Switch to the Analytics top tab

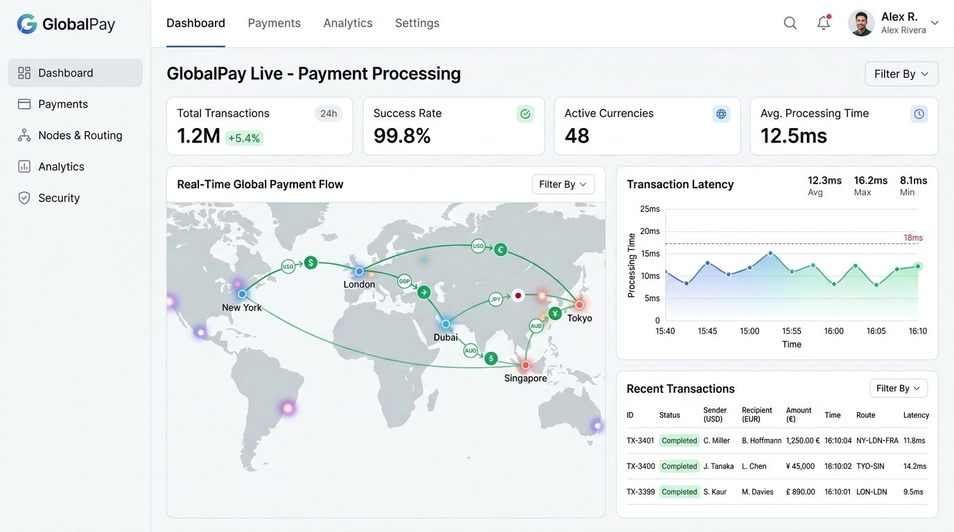click(348, 23)
